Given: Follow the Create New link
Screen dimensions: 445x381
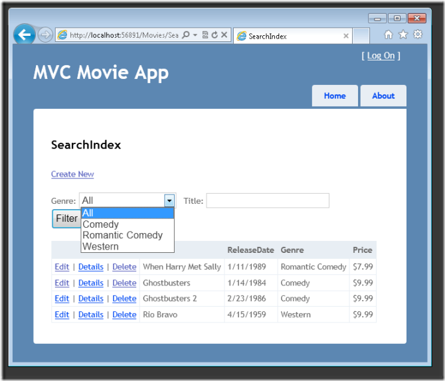Looking at the screenshot, I should 72,174.
